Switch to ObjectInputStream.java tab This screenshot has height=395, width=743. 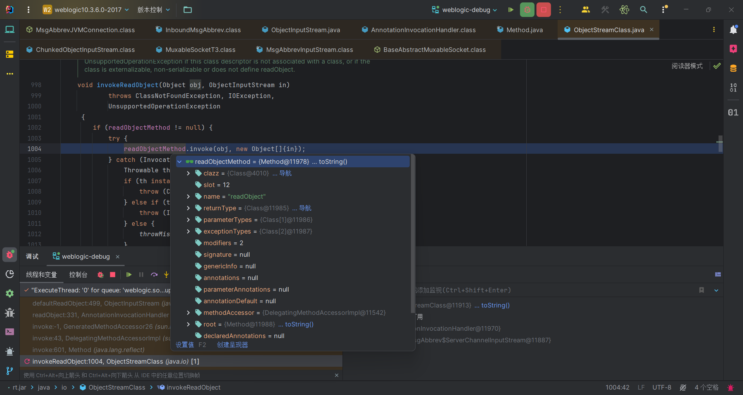click(x=301, y=30)
